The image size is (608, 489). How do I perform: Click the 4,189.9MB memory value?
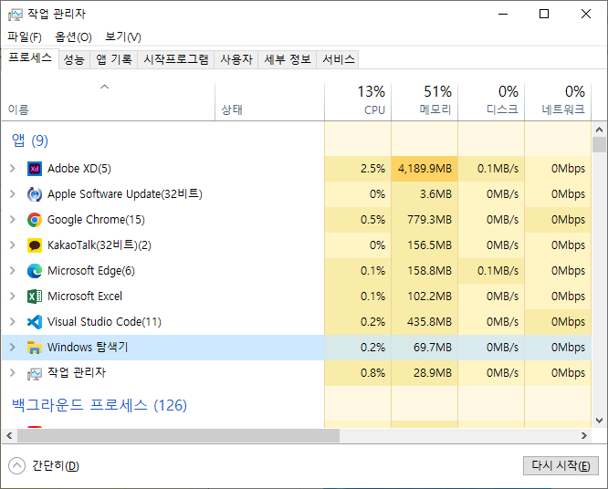coord(425,169)
